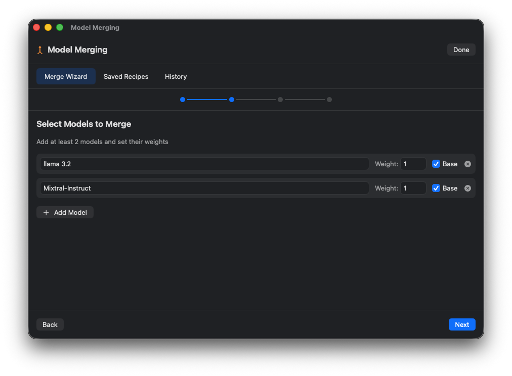Click the Next button
Screen dimensions: 512x376
(x=461, y=324)
